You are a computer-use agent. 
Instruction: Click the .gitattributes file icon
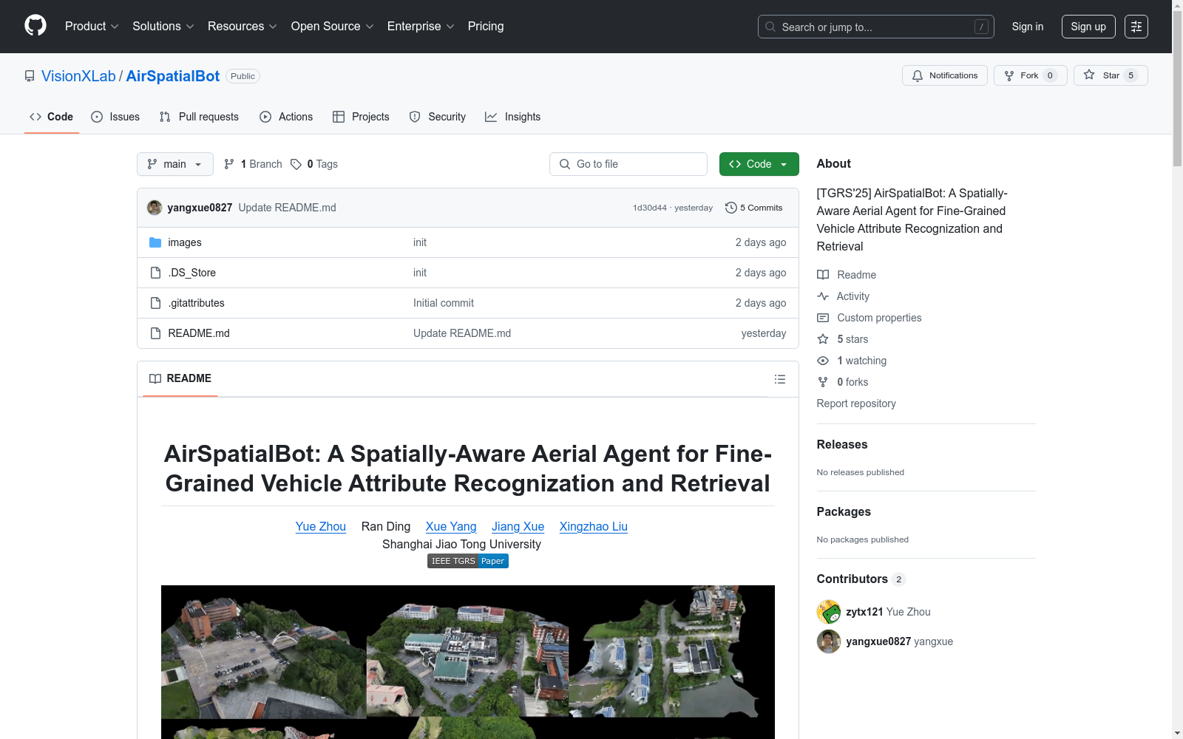pyautogui.click(x=155, y=303)
